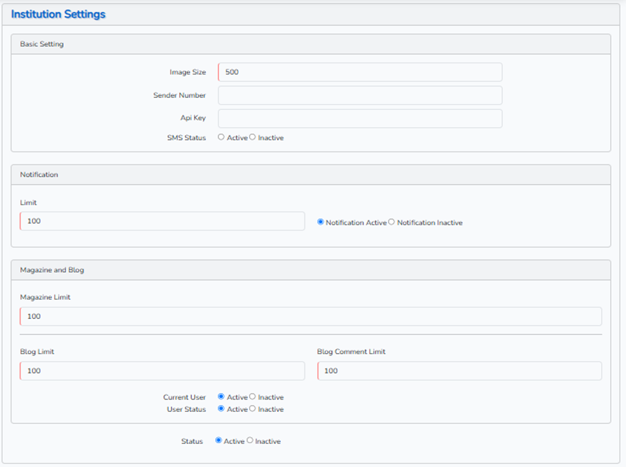Click the Blog Limit input field

pos(163,371)
